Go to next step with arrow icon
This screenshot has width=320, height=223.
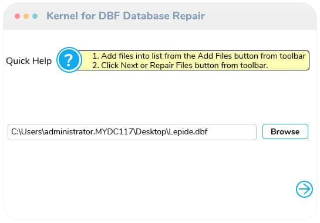[304, 189]
